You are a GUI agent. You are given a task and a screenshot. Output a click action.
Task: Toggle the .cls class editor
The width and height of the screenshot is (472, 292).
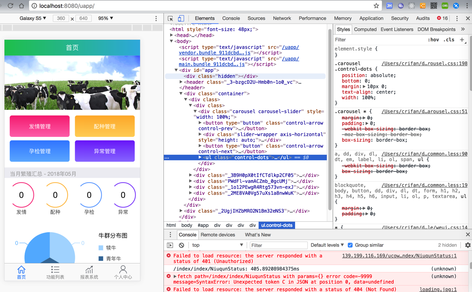[449, 40]
